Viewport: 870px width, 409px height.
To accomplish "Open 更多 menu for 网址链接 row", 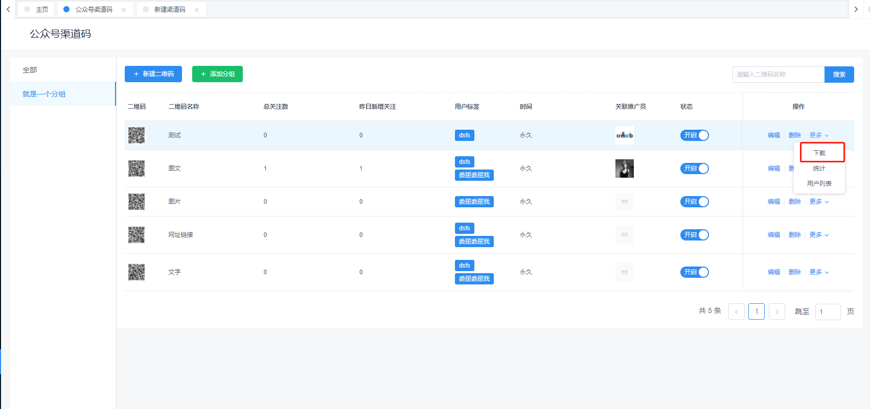I will point(819,235).
